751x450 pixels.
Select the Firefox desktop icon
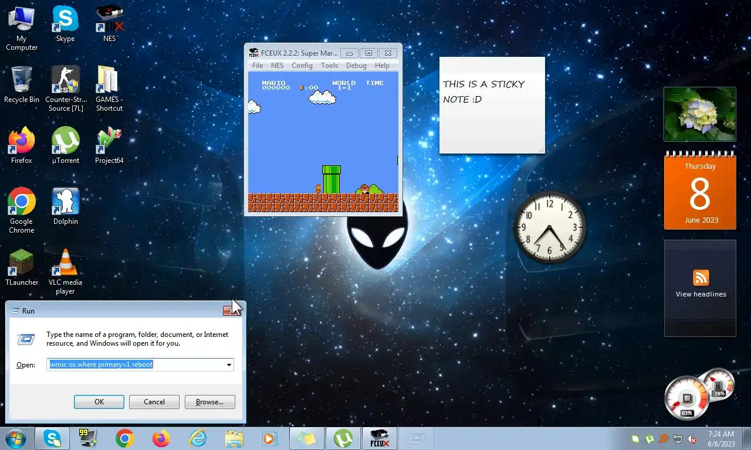22,146
